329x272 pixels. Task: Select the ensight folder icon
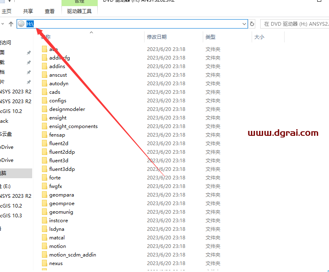tap(44, 118)
